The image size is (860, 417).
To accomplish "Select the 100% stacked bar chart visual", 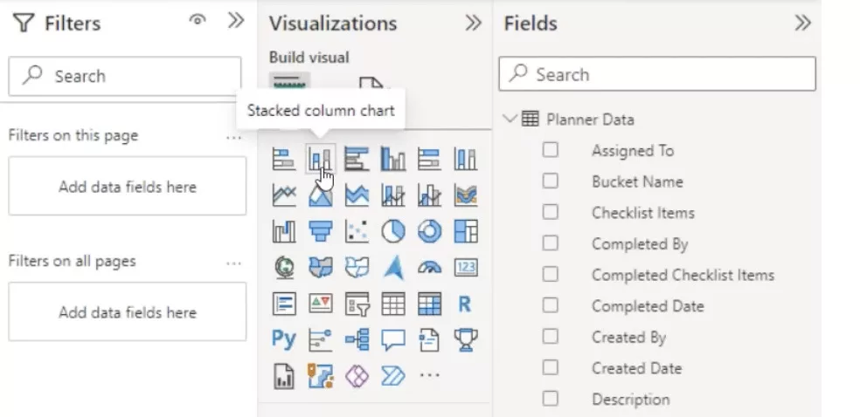I will [x=429, y=159].
